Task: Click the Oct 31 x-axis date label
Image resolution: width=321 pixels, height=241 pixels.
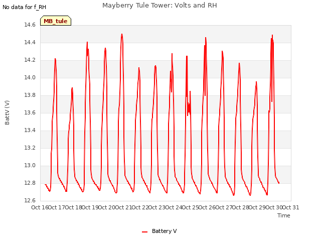Action: tap(291, 207)
